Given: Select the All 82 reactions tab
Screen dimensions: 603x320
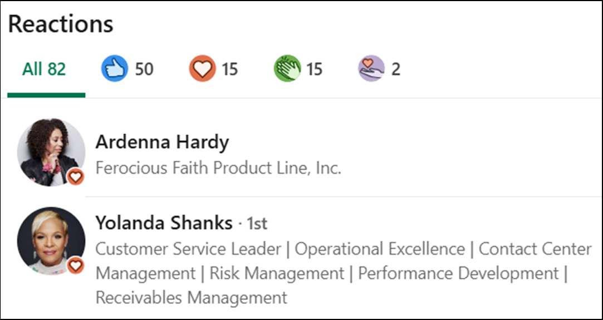Looking at the screenshot, I should click(x=44, y=70).
